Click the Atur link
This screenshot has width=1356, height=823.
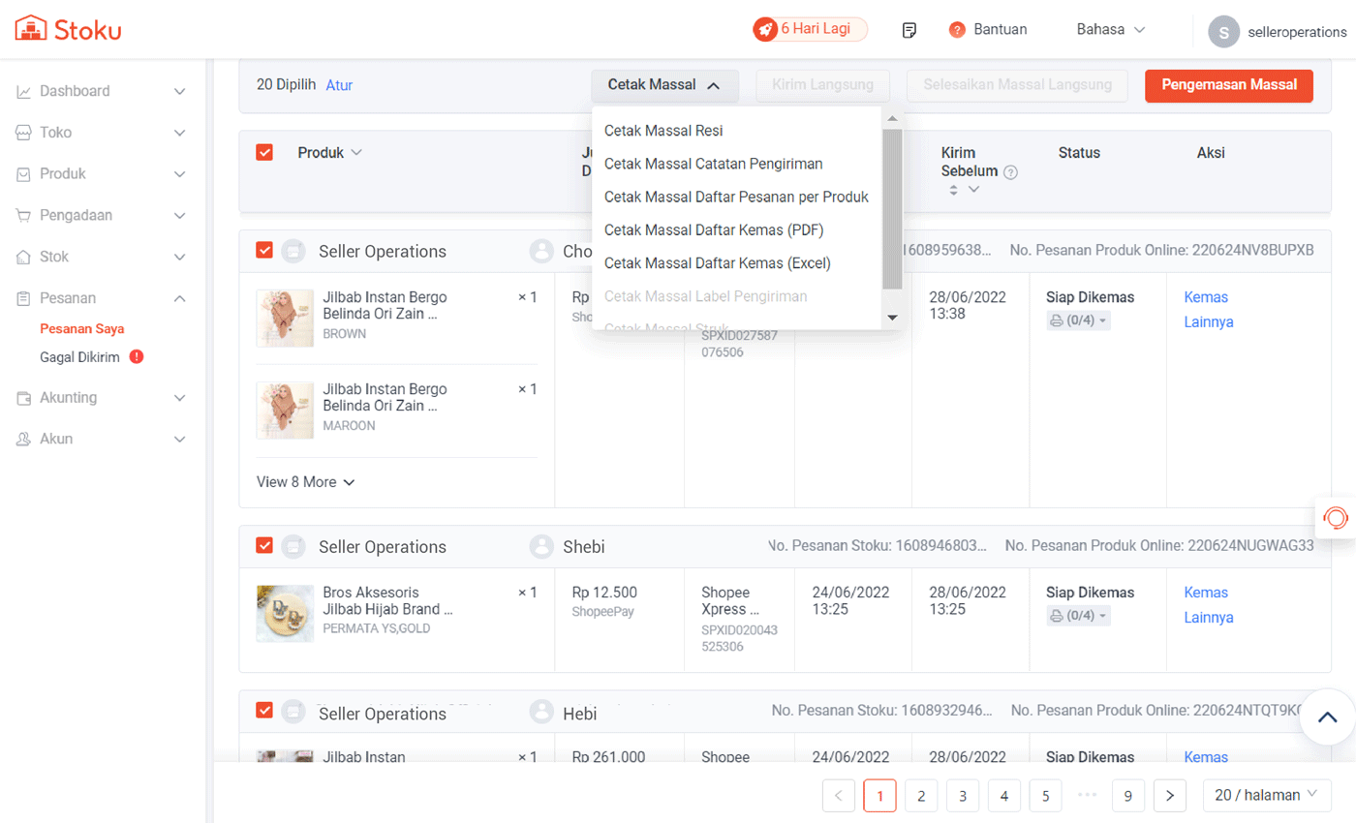(x=339, y=85)
